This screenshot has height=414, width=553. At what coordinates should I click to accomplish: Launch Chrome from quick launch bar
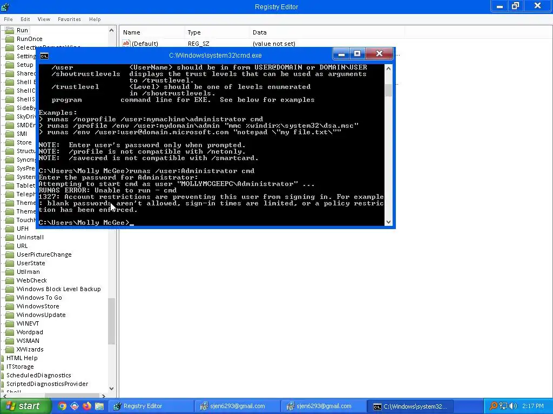point(62,406)
